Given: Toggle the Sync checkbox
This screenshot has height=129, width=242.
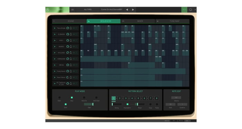Looking at the screenshot, I should coord(66,104).
